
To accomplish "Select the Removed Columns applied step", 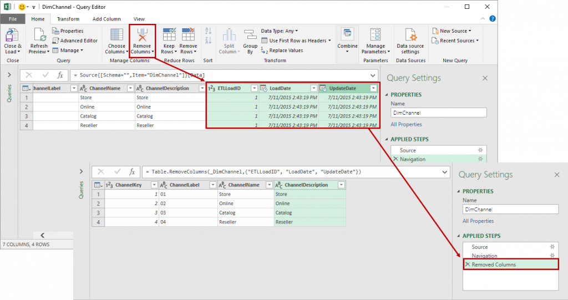I will 494,265.
